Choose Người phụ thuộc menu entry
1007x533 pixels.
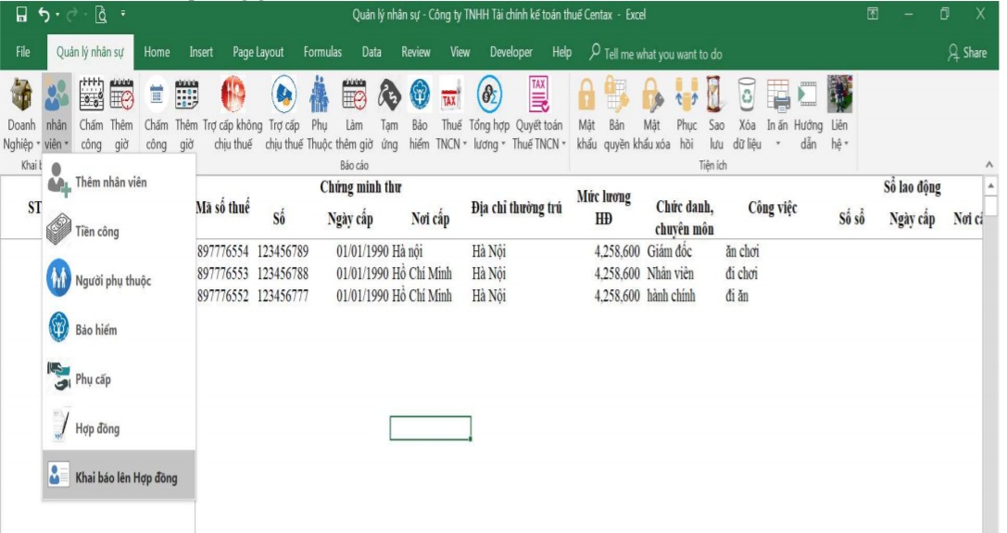pos(112,281)
